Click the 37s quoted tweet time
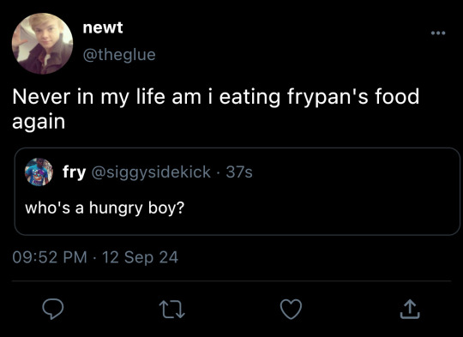The width and height of the screenshot is (463, 337). [x=239, y=172]
